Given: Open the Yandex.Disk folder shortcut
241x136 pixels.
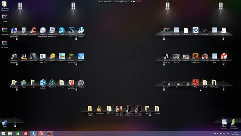Looking at the screenshot, I should coord(14,83).
